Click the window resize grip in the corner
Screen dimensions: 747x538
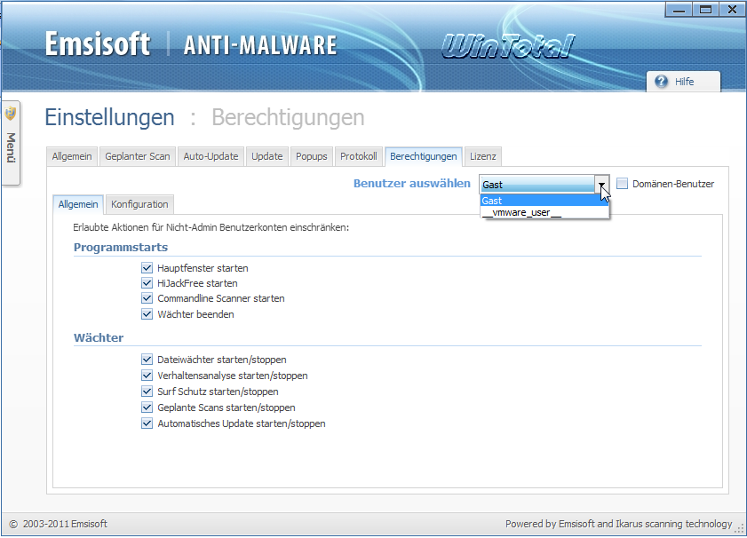[x=740, y=529]
